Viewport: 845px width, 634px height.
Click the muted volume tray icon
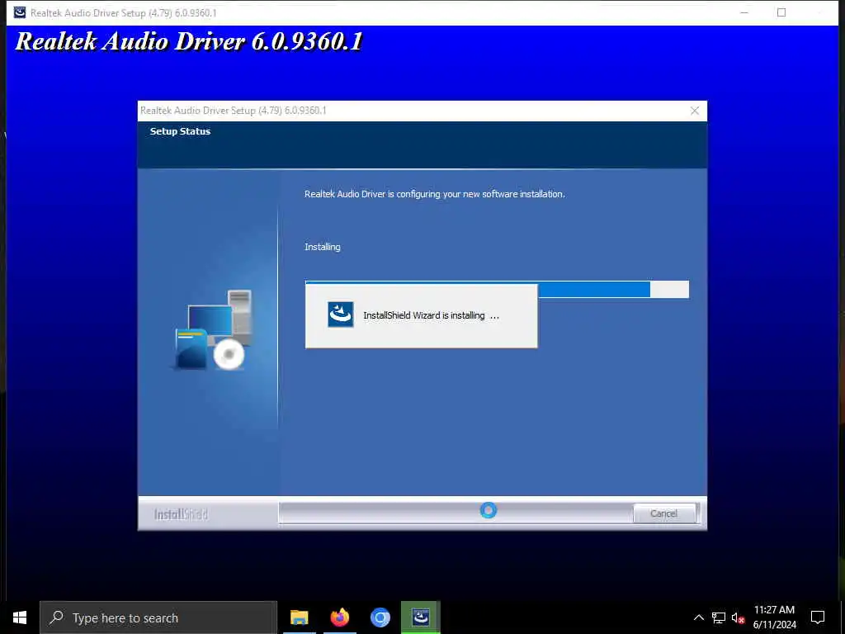tap(738, 617)
